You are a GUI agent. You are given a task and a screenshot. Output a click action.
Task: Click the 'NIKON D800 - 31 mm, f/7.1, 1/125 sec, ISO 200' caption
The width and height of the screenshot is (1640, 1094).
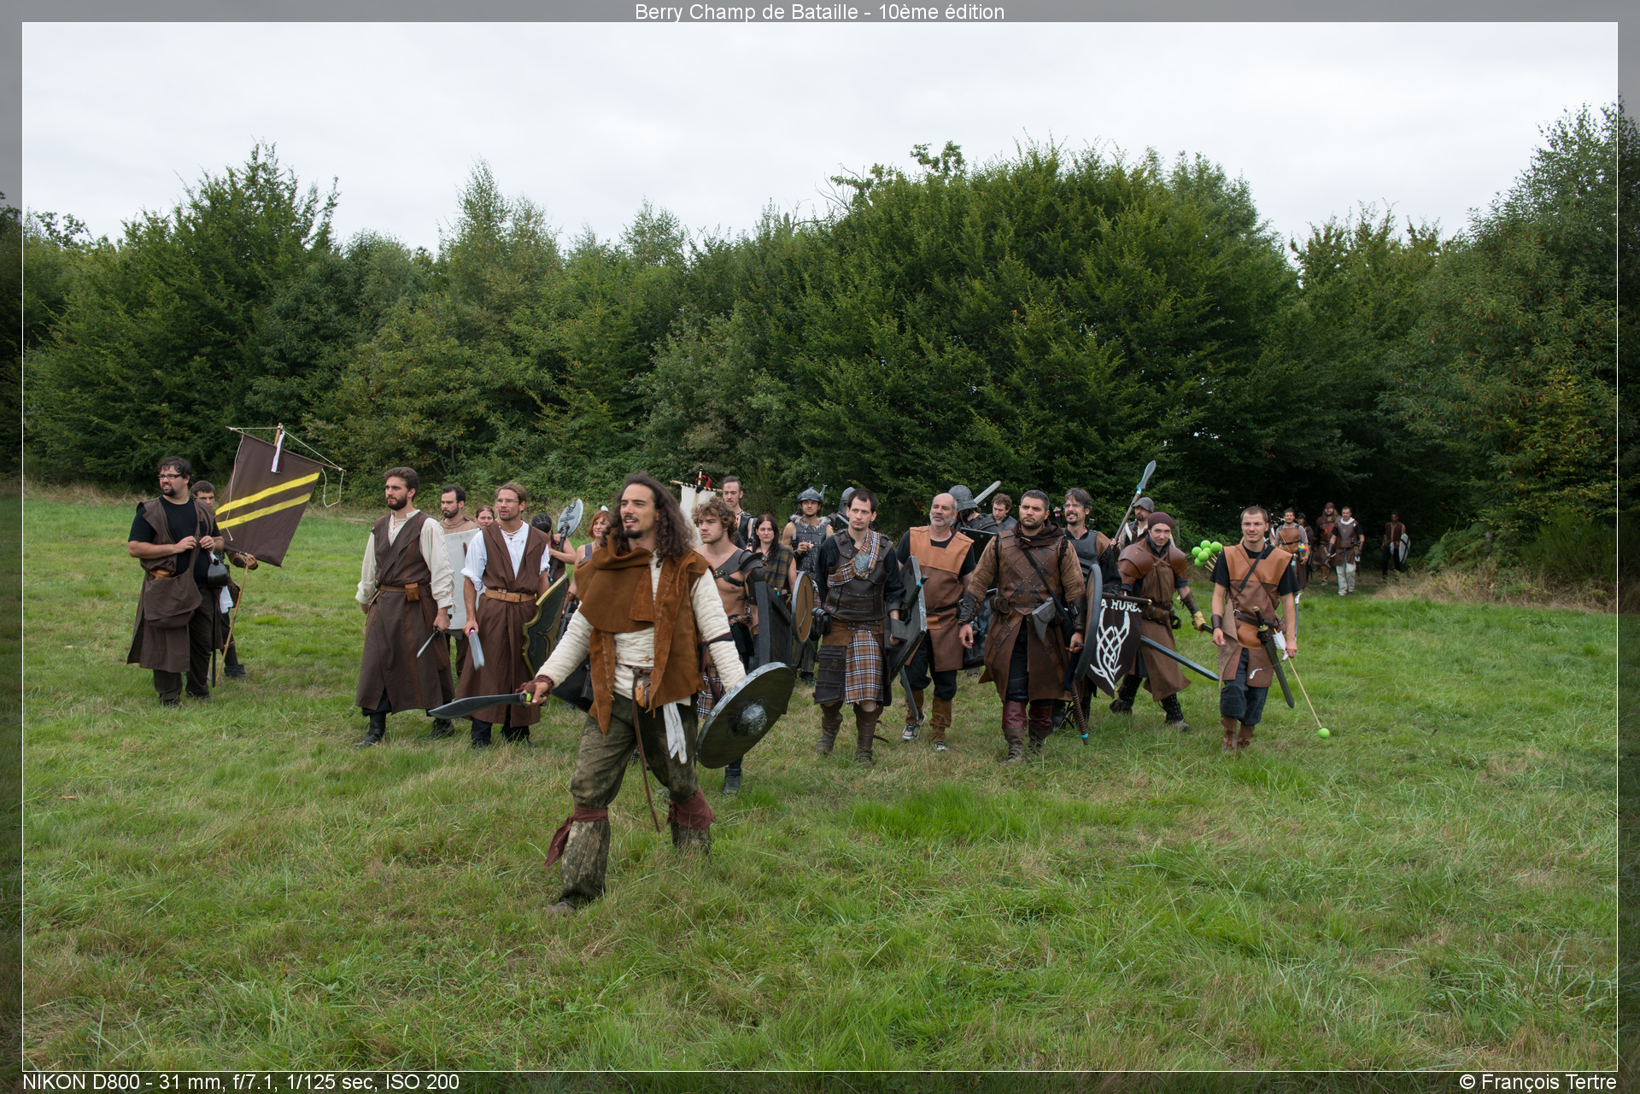pos(241,1082)
